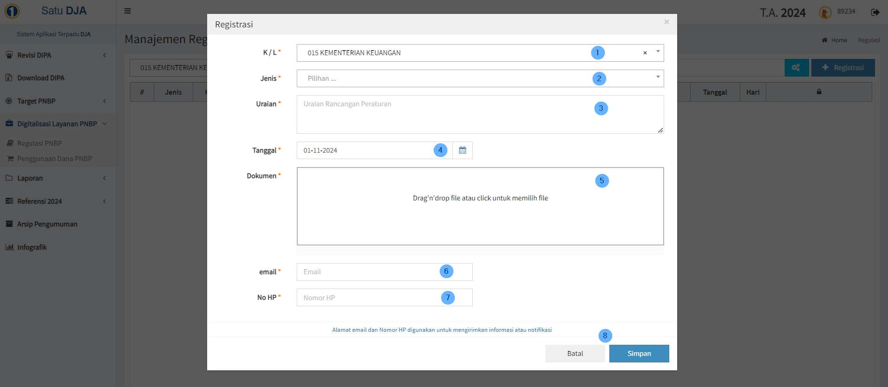Viewport: 888px width, 387px height.
Task: Click the logout icon at top right
Action: [x=875, y=12]
